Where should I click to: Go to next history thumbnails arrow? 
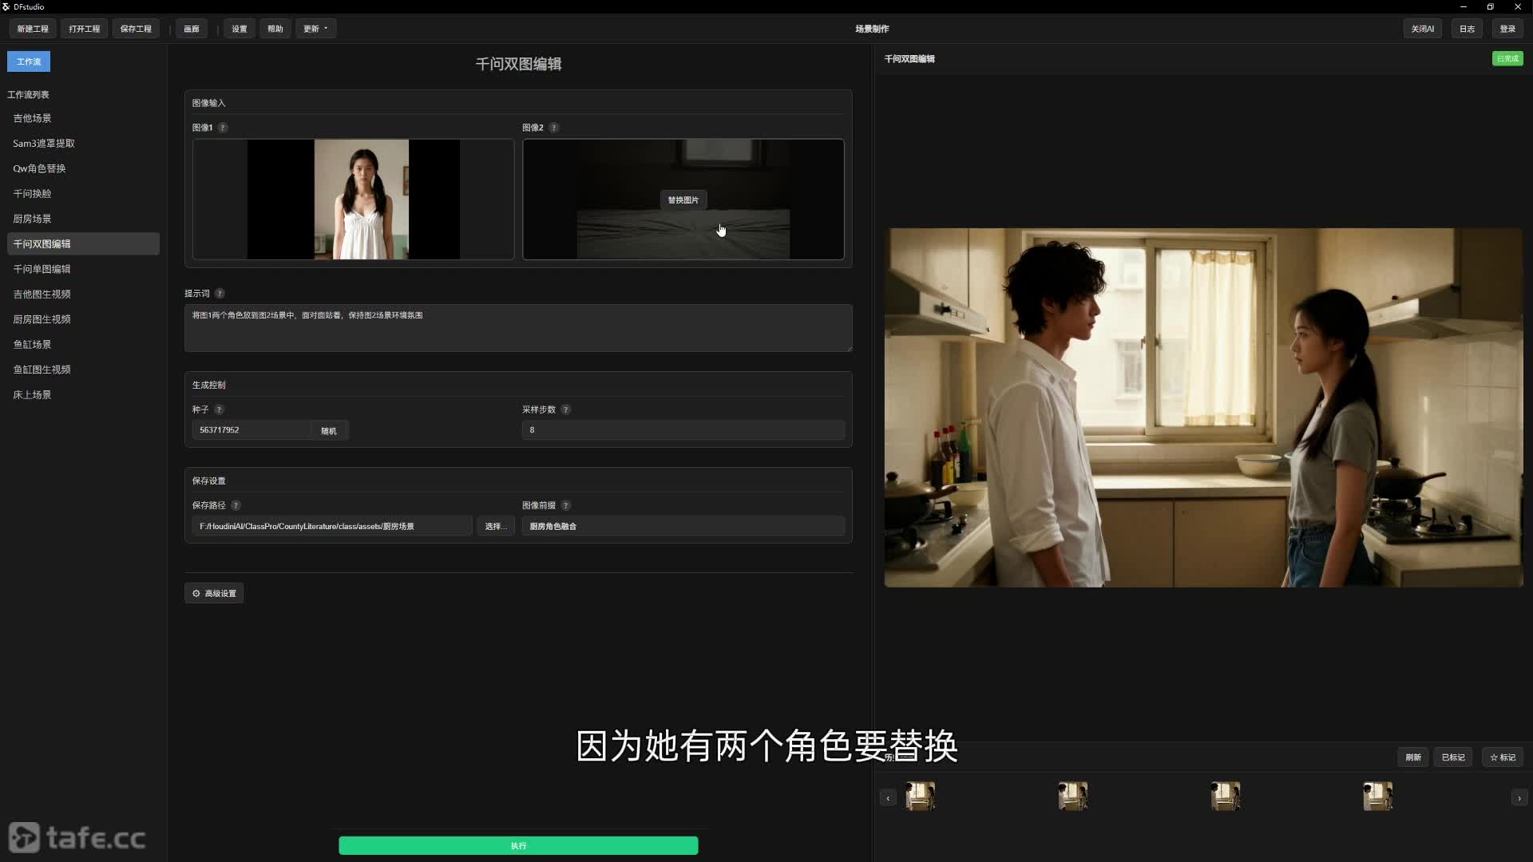1519,798
